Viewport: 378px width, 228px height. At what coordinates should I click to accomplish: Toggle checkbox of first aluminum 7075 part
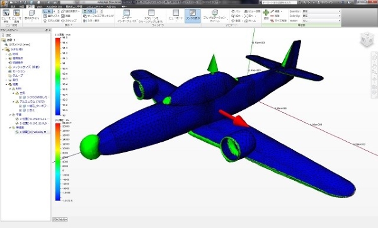coord(21,106)
